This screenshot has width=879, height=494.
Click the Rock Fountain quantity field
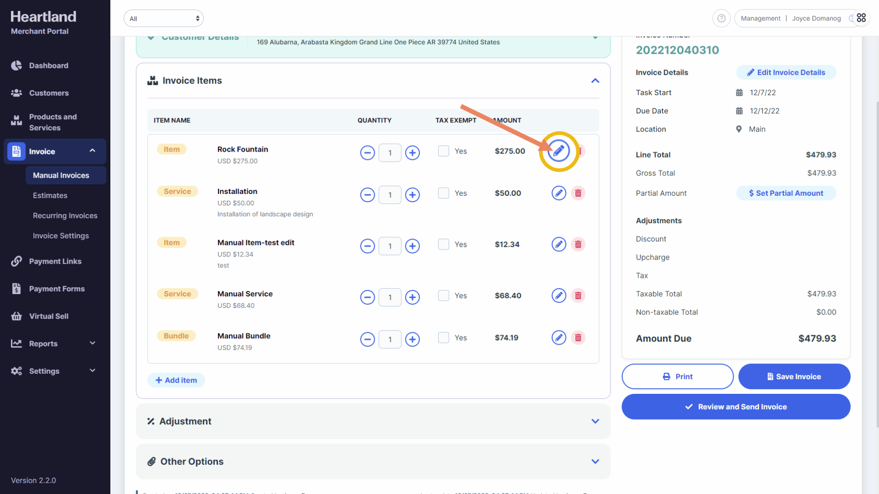click(390, 153)
